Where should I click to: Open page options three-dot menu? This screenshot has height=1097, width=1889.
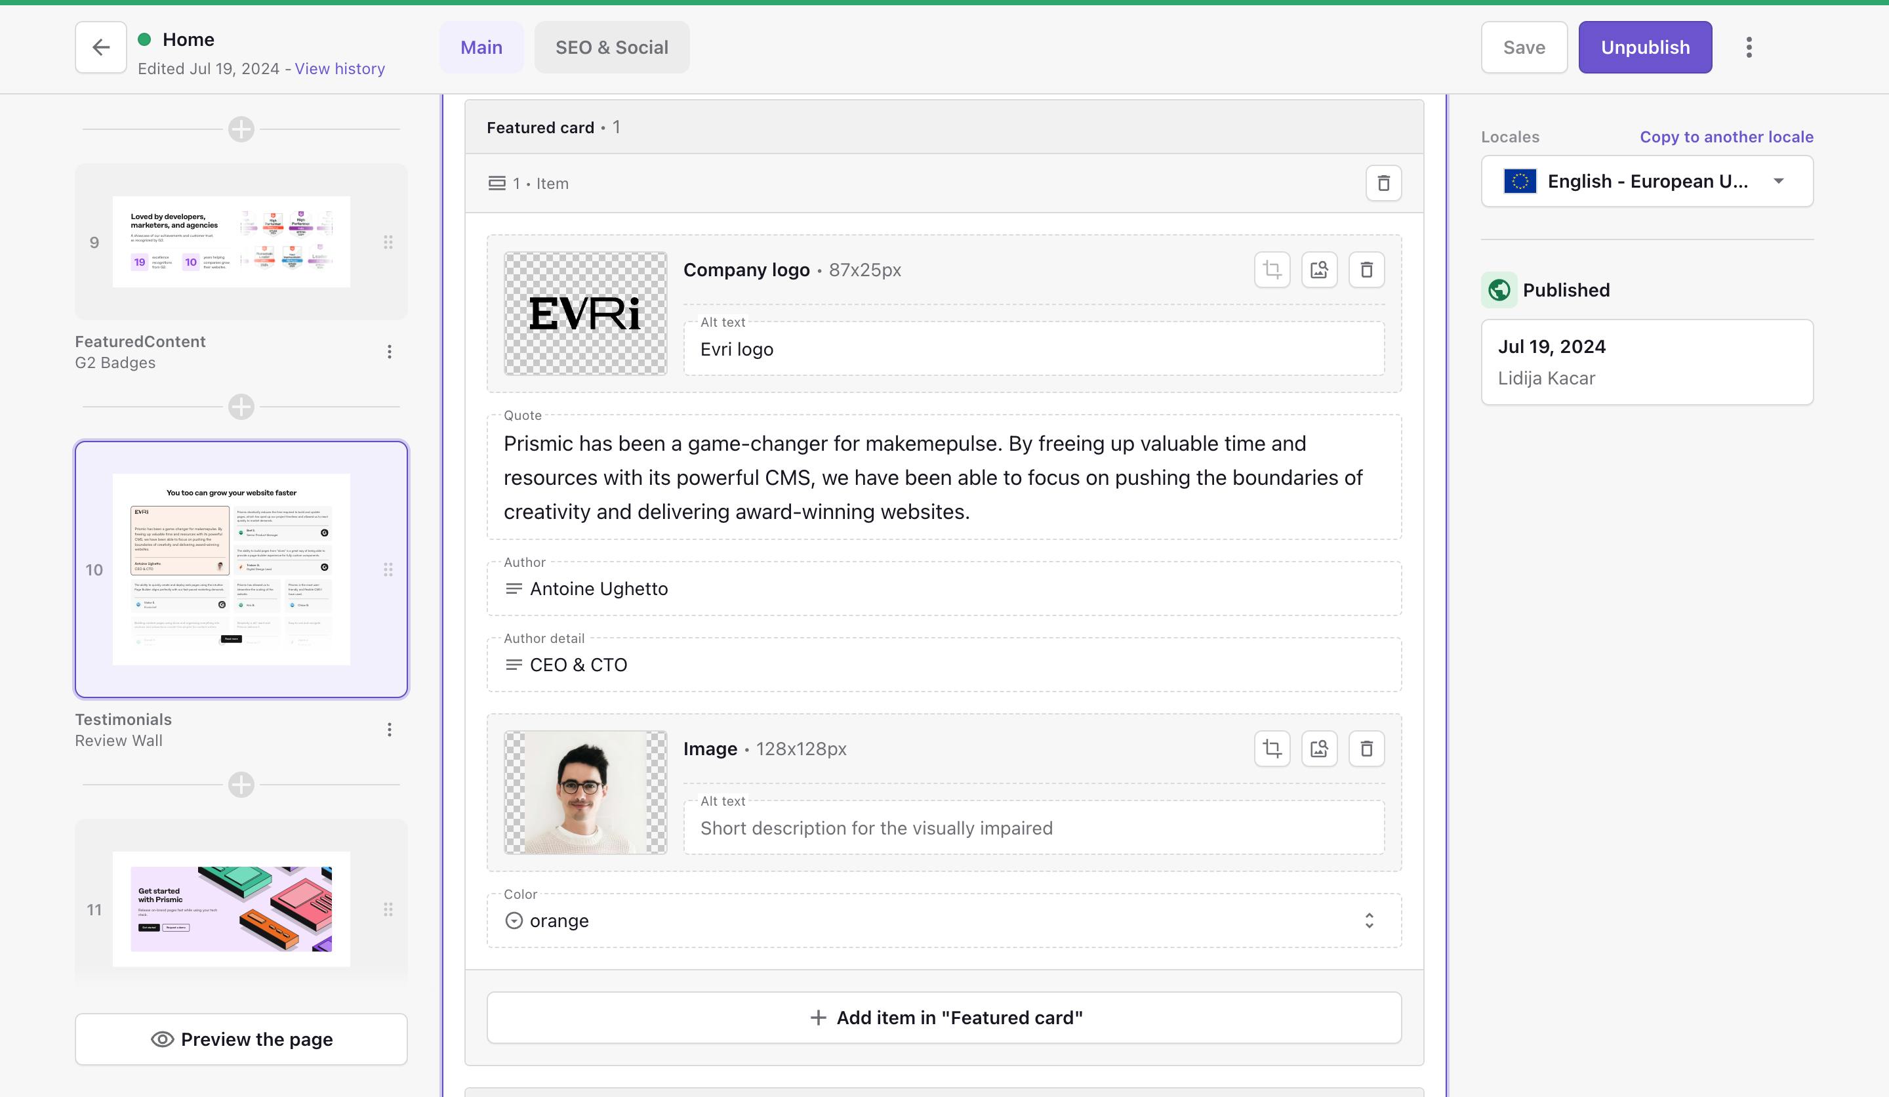coord(1748,47)
